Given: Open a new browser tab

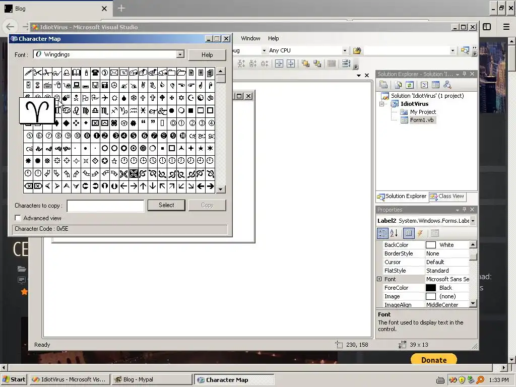Looking at the screenshot, I should (x=121, y=8).
